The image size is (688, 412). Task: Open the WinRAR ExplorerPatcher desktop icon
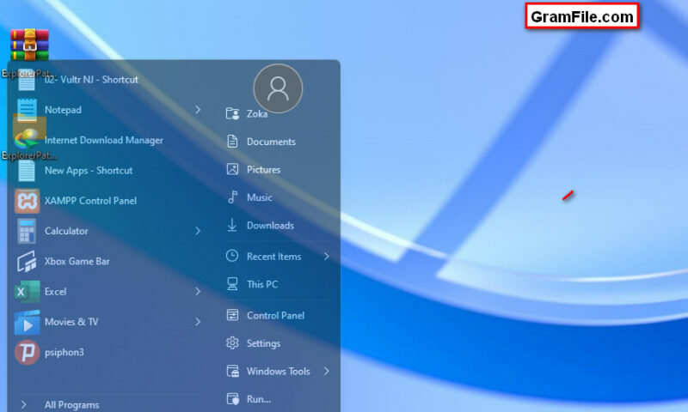click(29, 45)
